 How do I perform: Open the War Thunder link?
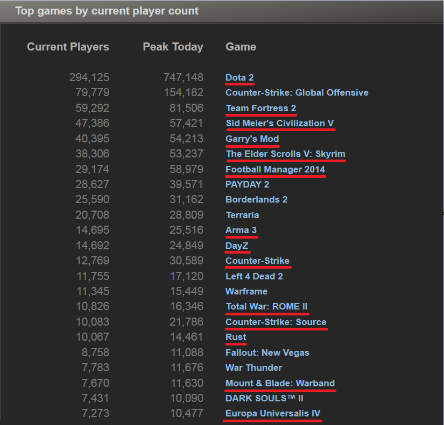pyautogui.click(x=253, y=368)
